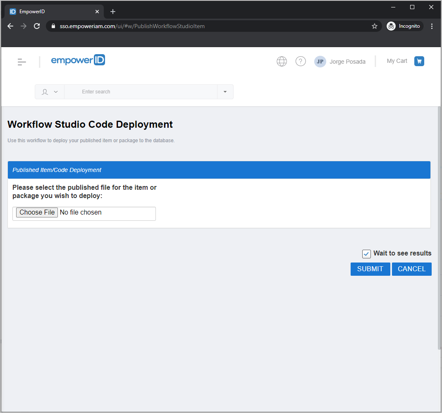Open Chrome's three-dot menu
The image size is (442, 413).
(432, 26)
